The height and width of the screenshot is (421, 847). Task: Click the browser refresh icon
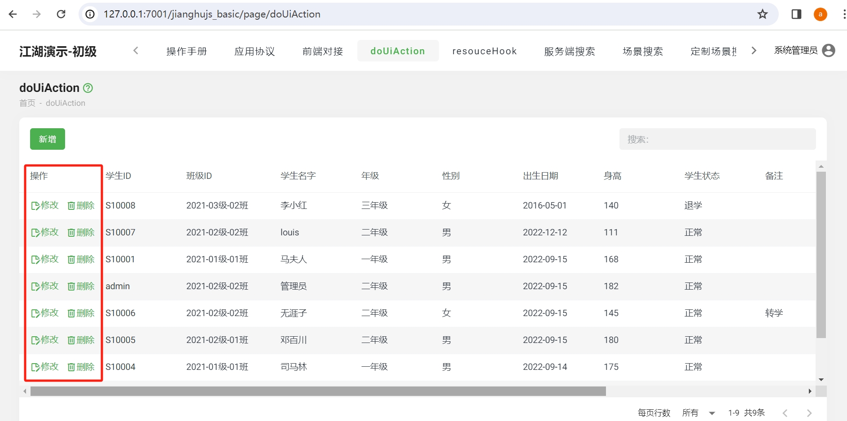pos(61,14)
